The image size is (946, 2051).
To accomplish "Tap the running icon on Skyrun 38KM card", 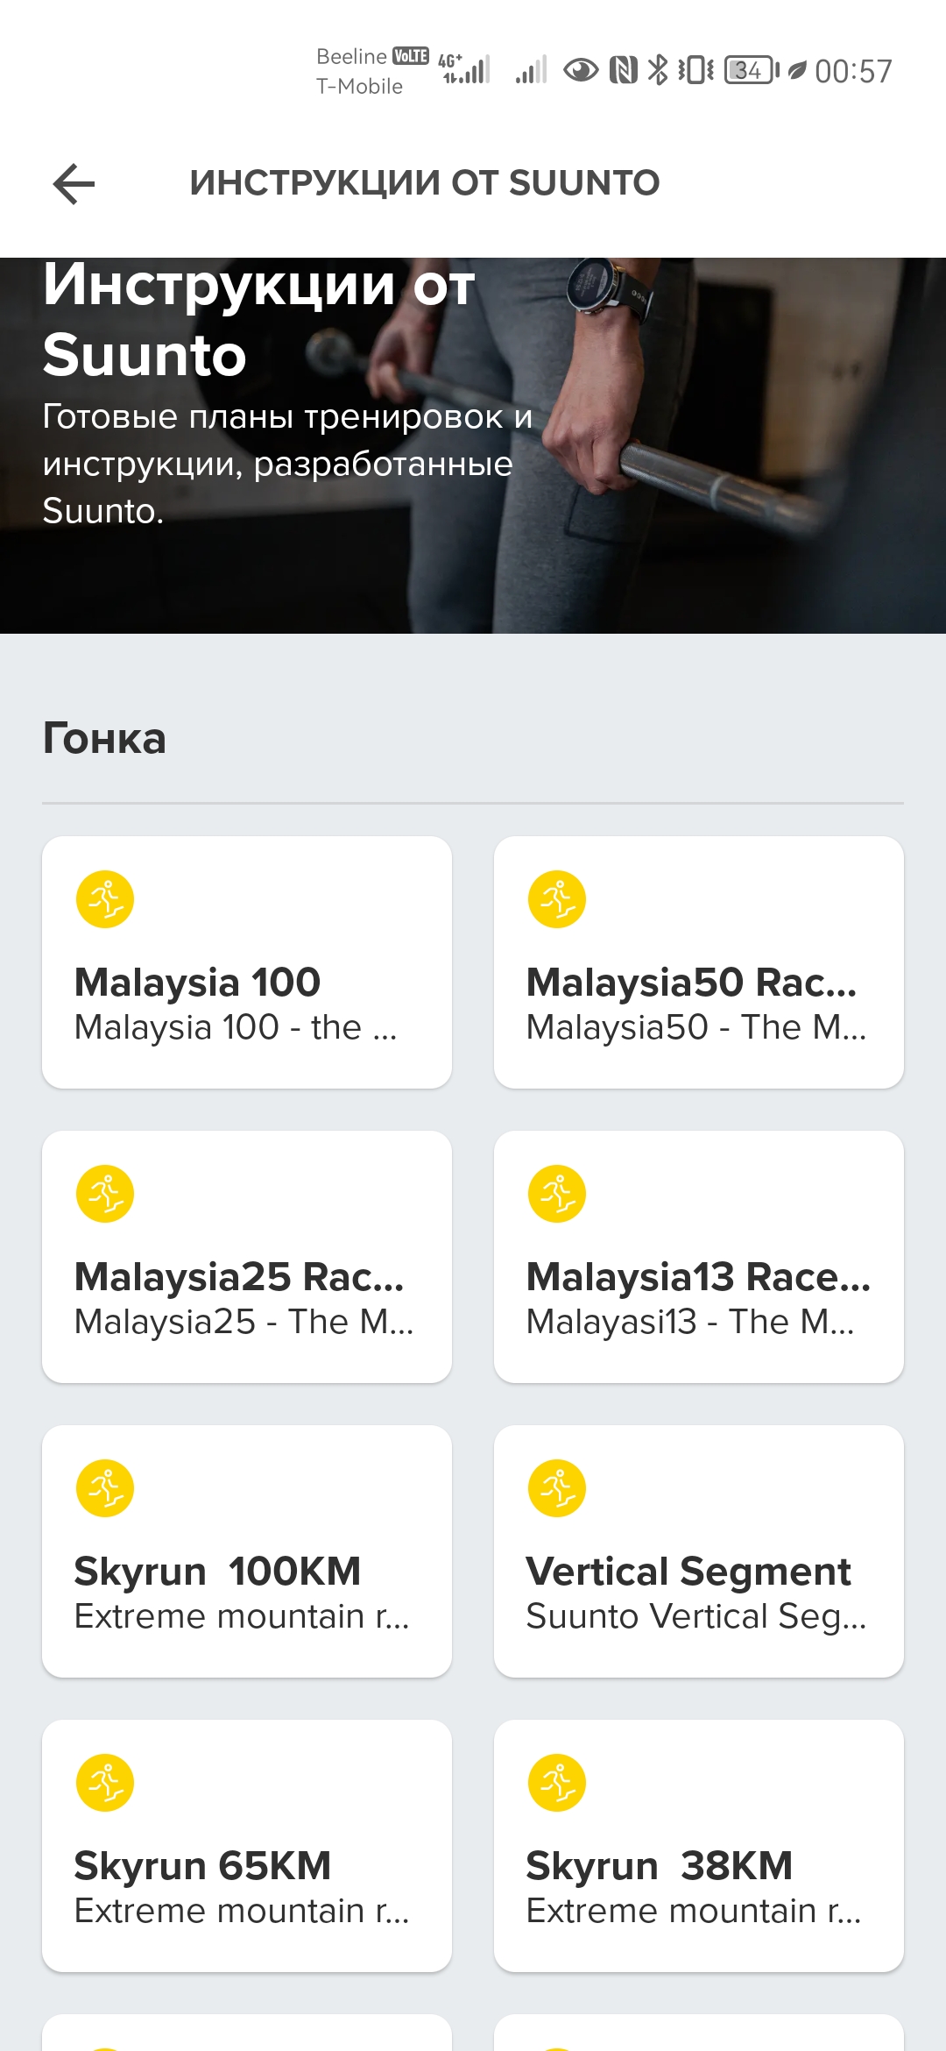I will pos(557,1783).
